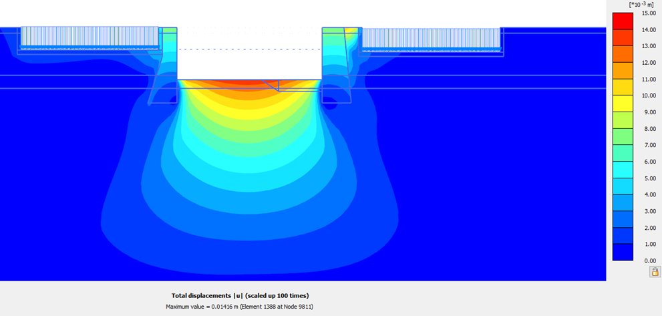Click the legend lock icon
The height and width of the screenshot is (316, 662).
(x=655, y=271)
